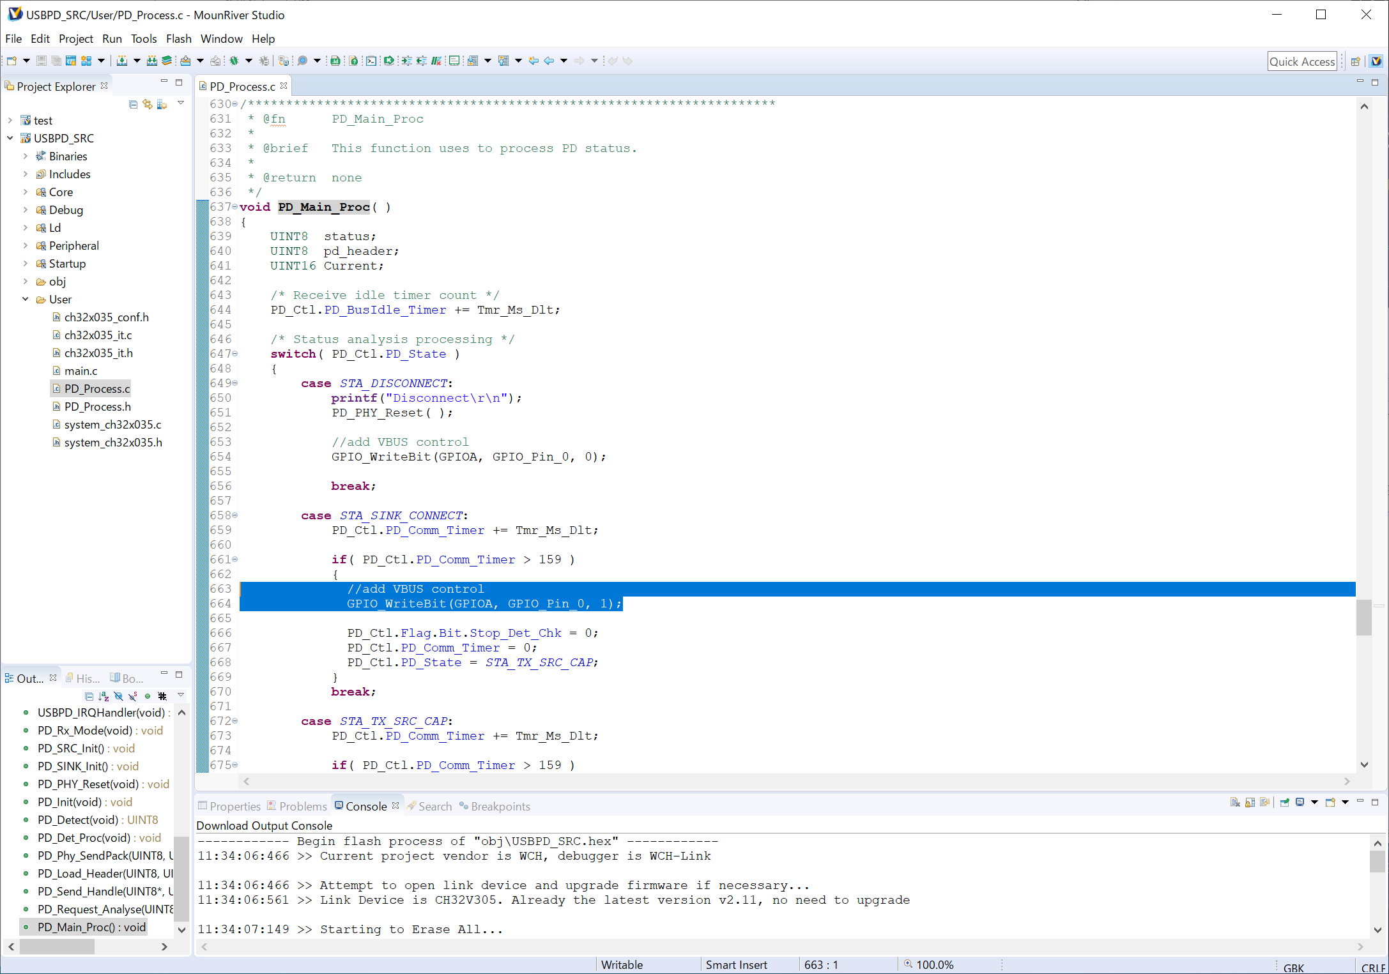This screenshot has height=974, width=1389.
Task: Toggle the Pin Console icon
Action: tap(1284, 802)
